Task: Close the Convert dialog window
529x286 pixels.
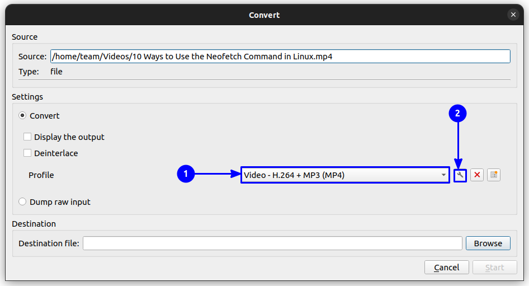Action: (513, 15)
